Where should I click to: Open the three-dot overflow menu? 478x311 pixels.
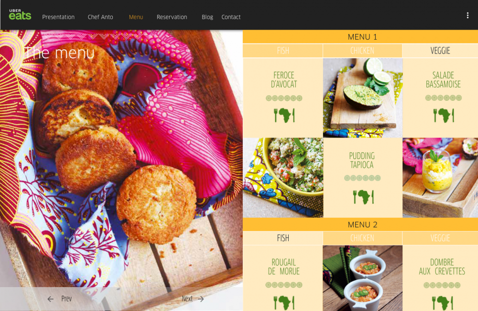click(x=467, y=15)
